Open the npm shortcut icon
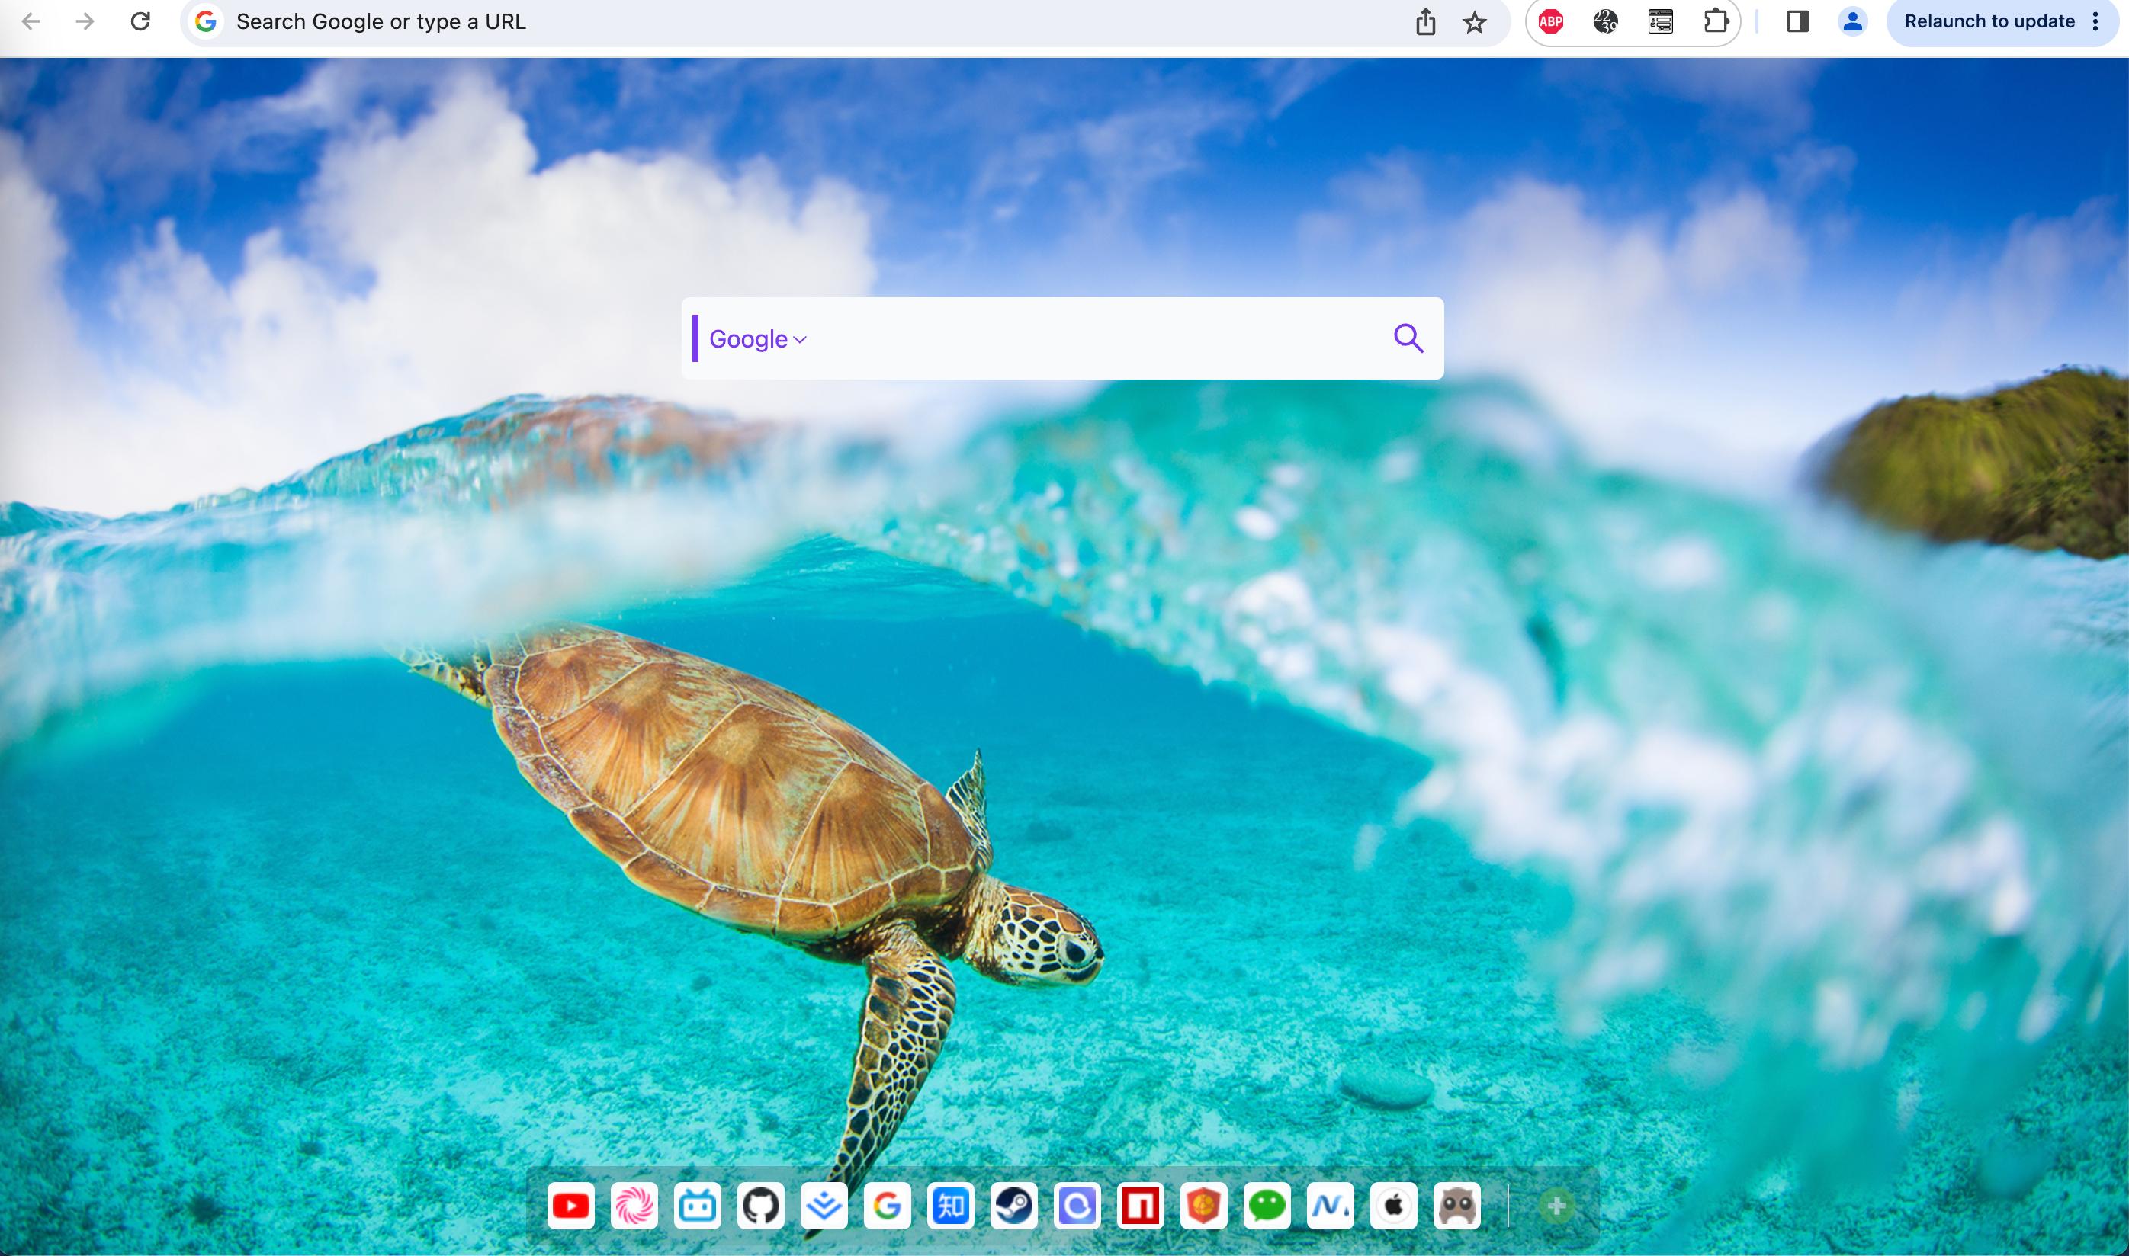2129x1256 pixels. pyautogui.click(x=1140, y=1205)
